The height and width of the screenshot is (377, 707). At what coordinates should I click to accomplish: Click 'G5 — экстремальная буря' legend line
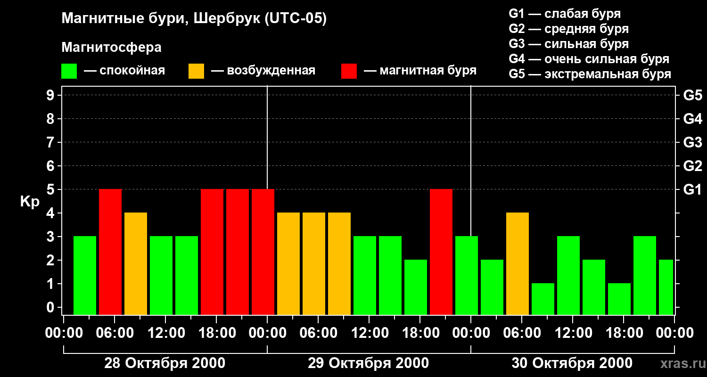[590, 74]
